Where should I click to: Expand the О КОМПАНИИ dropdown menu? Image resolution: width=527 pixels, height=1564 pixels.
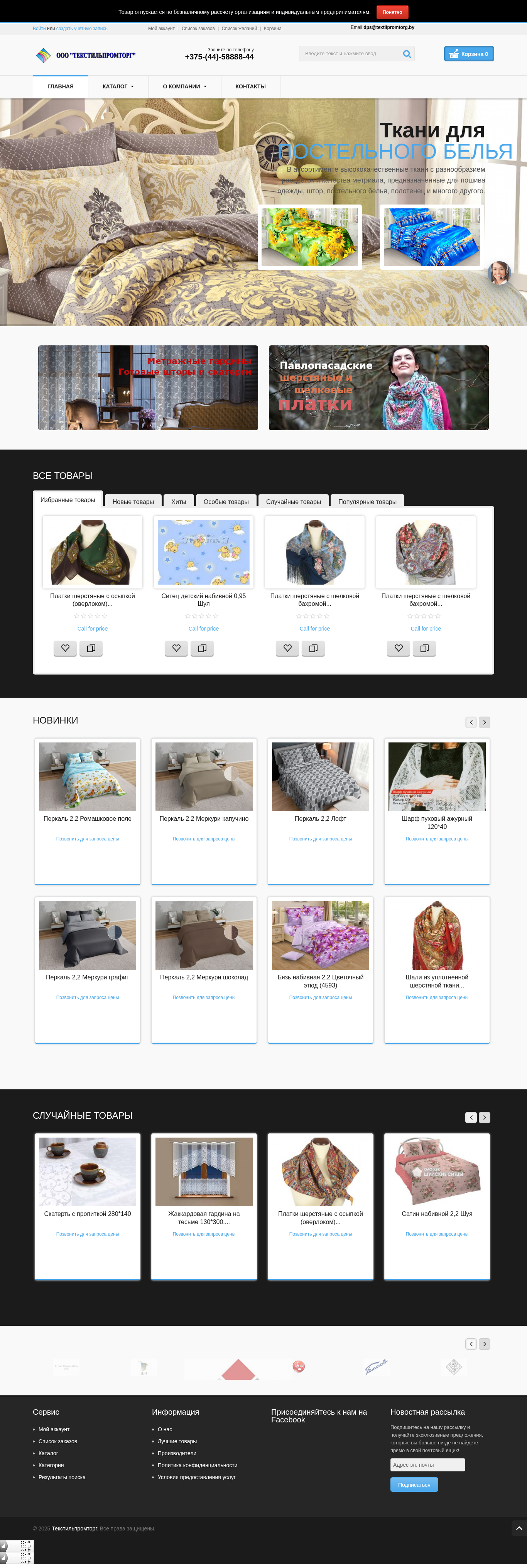pos(184,87)
